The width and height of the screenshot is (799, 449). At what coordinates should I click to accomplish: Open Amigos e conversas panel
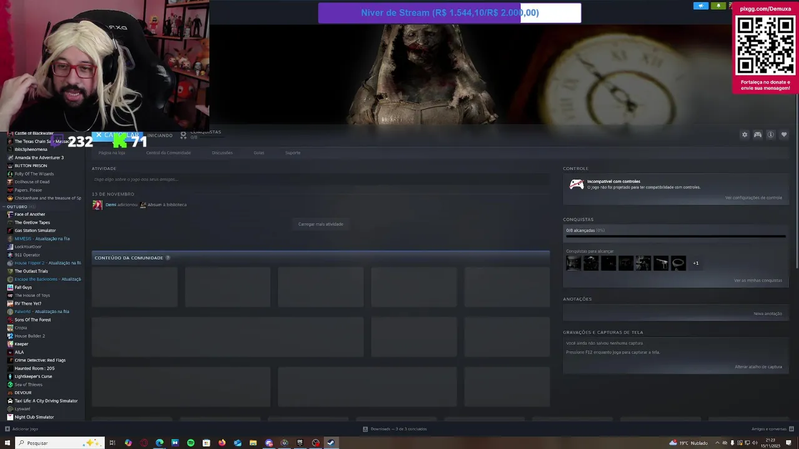772,429
